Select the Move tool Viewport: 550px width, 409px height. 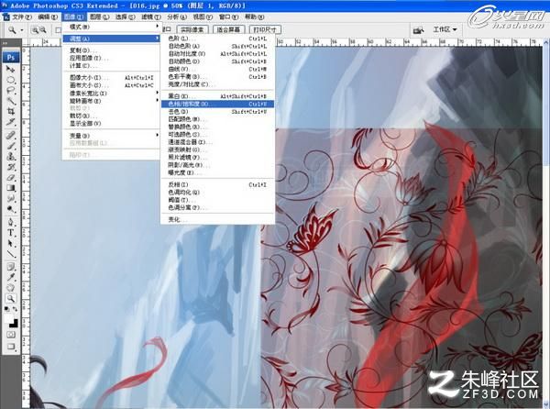pos(10,69)
